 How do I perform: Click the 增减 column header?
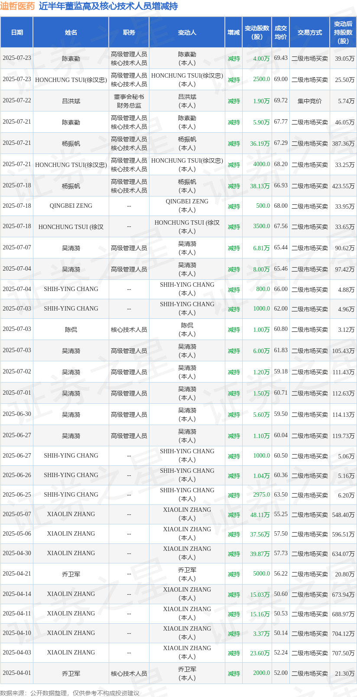(x=234, y=33)
